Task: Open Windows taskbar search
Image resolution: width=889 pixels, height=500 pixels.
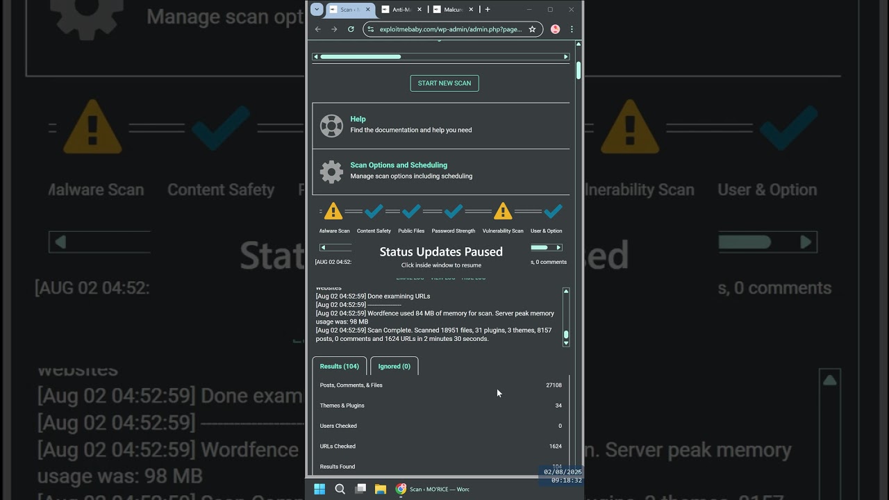Action: [340, 489]
